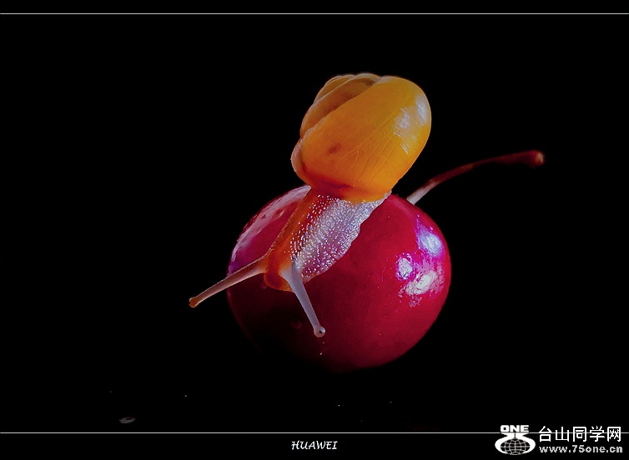
Task: Click the snail's orange head
Action: [279, 265]
